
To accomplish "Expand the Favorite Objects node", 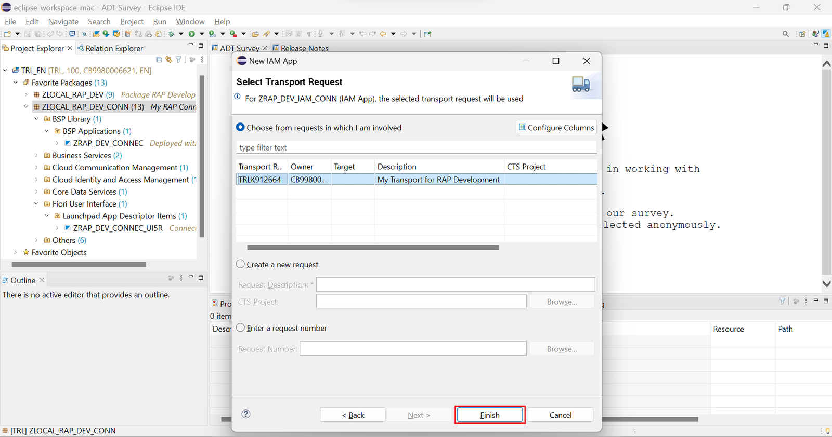I will (16, 252).
